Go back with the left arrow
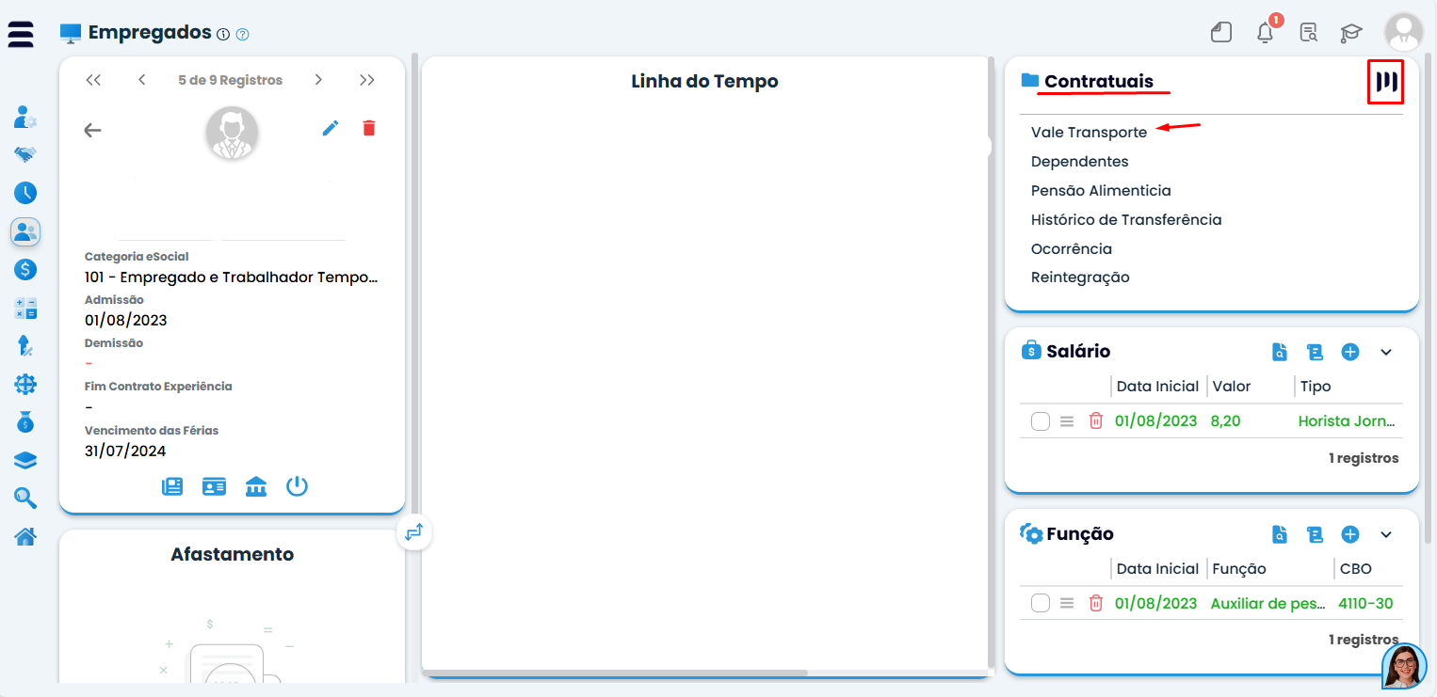 92,130
